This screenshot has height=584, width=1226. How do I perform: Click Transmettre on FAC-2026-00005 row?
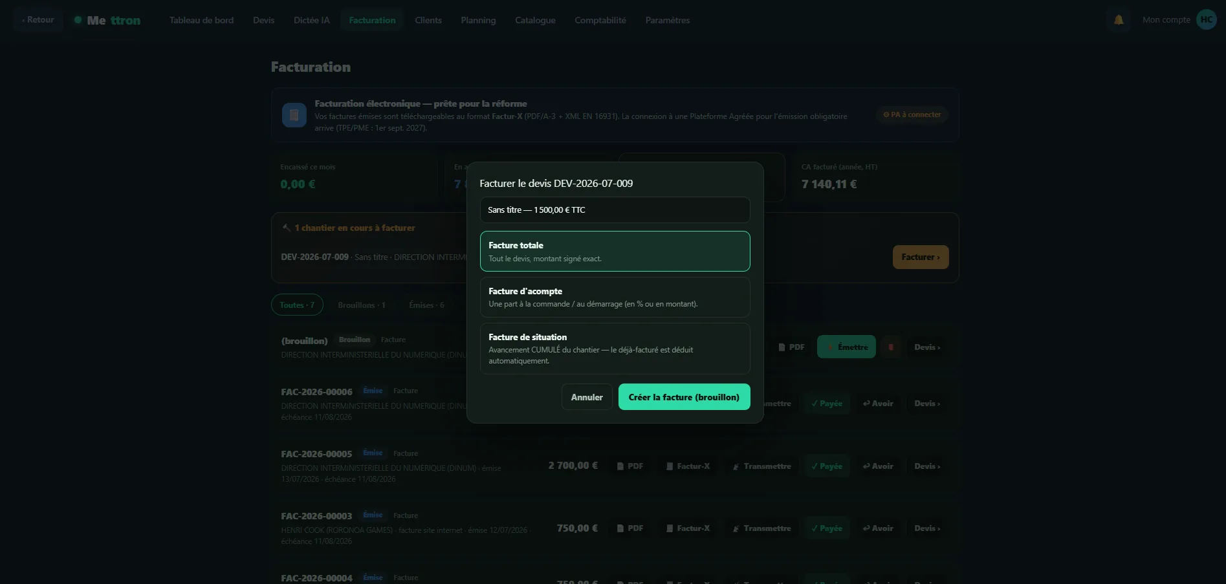click(x=761, y=466)
